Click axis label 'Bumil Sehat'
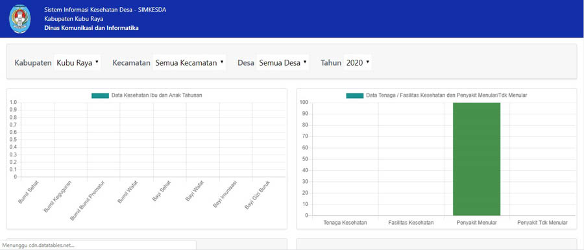This screenshot has height=250, width=584. [29, 192]
